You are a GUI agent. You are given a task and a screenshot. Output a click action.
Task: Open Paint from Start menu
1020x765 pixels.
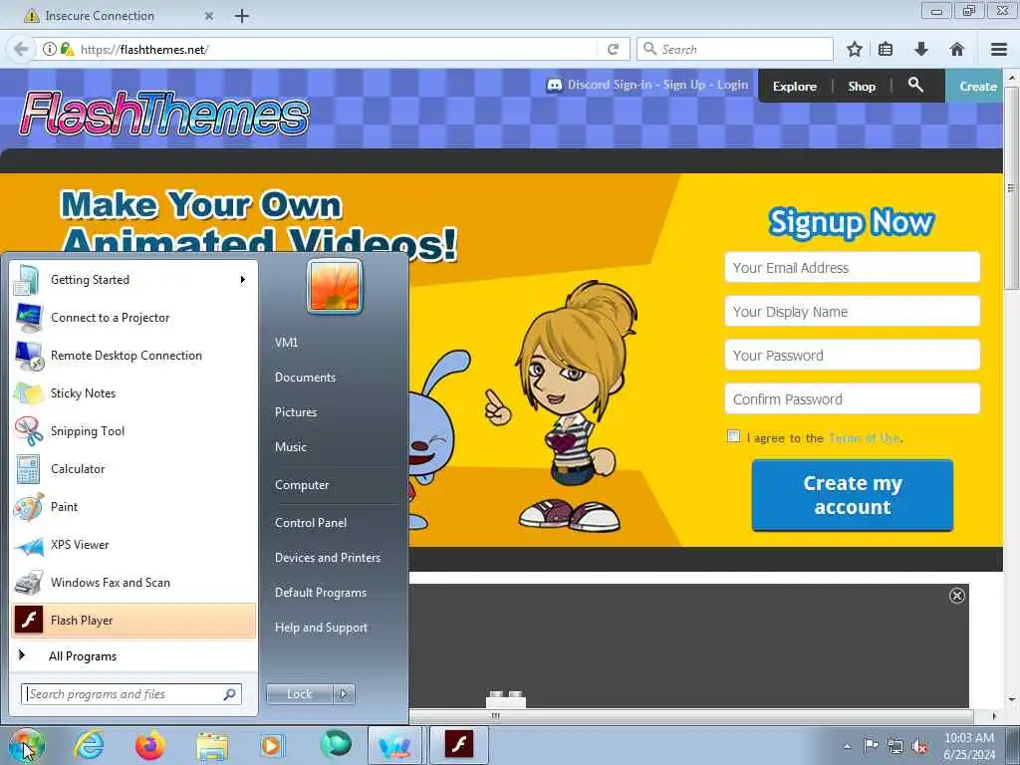(133, 507)
